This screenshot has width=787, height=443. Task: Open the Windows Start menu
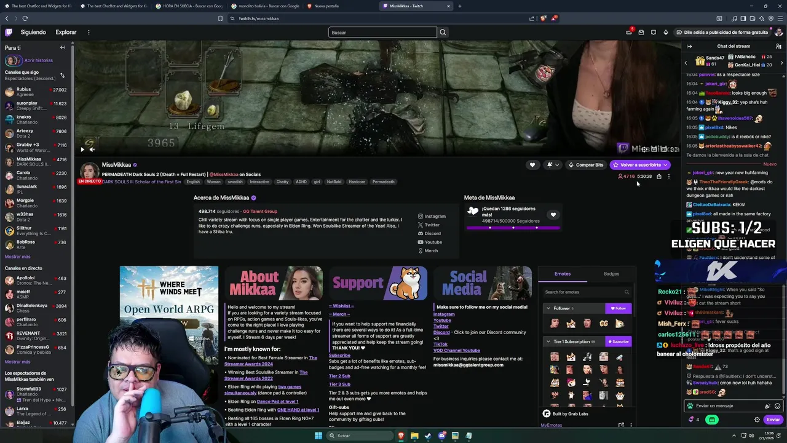[318, 436]
